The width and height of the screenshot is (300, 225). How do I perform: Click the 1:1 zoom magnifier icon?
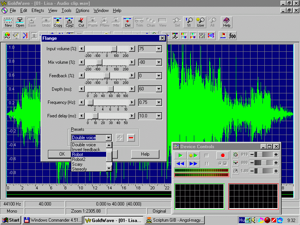189,22
